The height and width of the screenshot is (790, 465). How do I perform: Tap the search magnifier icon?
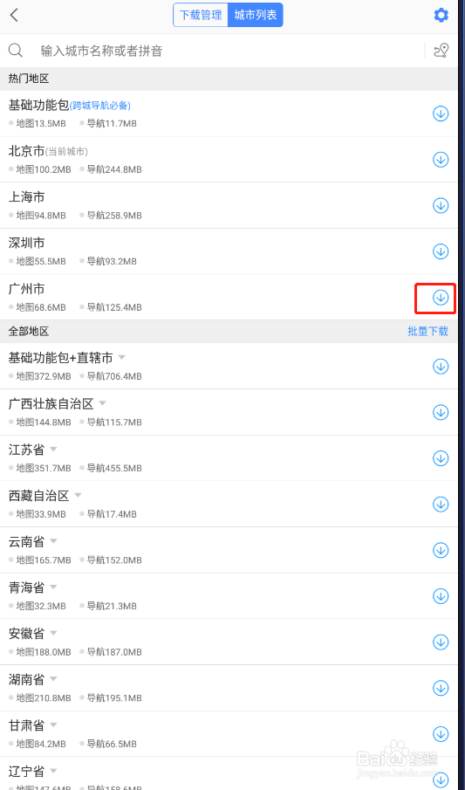tap(16, 51)
